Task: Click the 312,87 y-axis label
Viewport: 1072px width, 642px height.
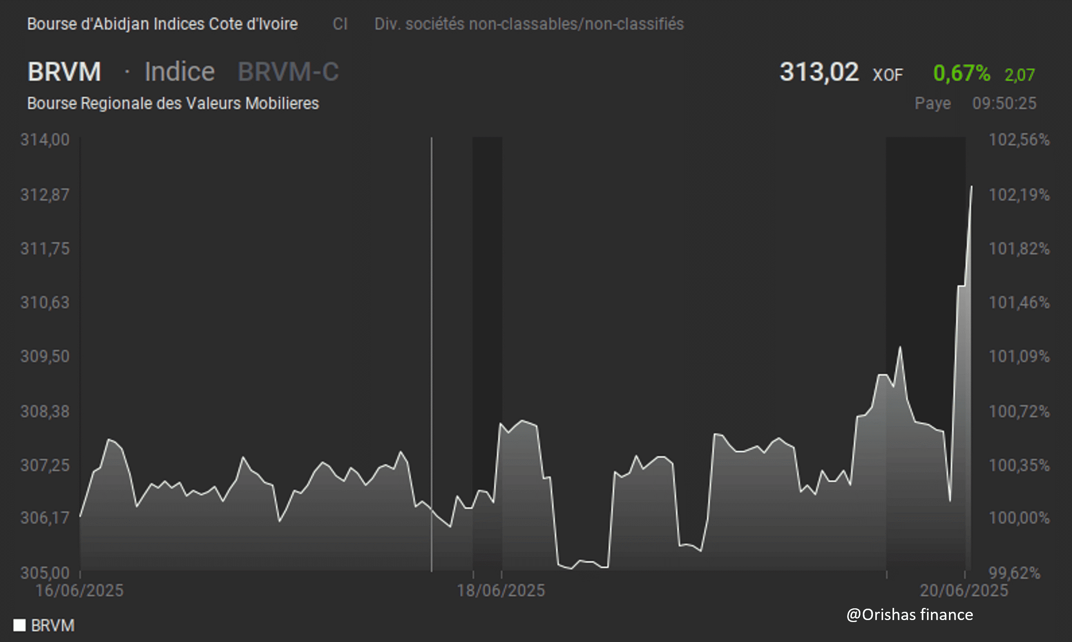Action: point(45,195)
